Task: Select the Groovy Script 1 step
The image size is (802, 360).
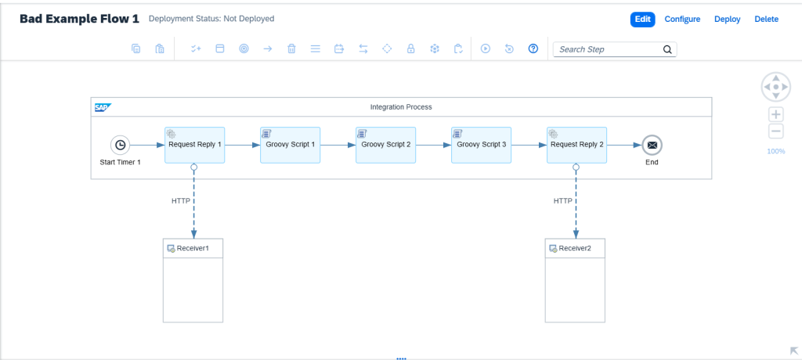Action: [x=290, y=146]
